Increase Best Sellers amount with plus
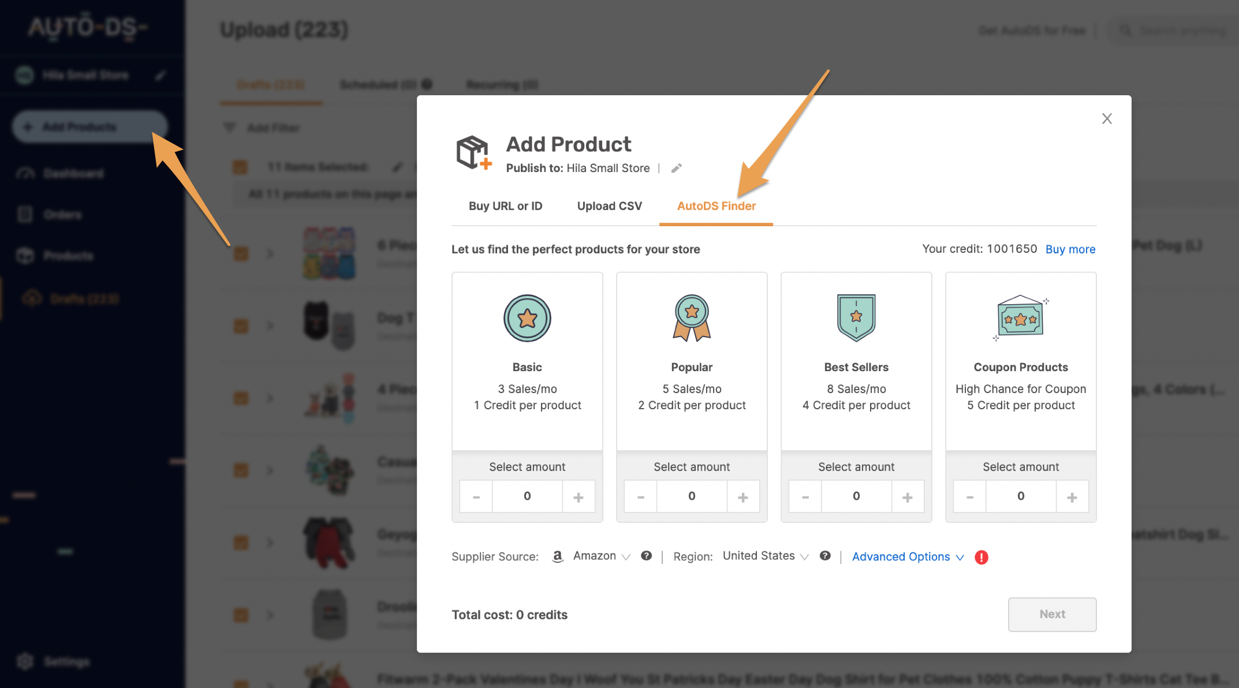Screen dimensions: 1239x688 click(908, 496)
